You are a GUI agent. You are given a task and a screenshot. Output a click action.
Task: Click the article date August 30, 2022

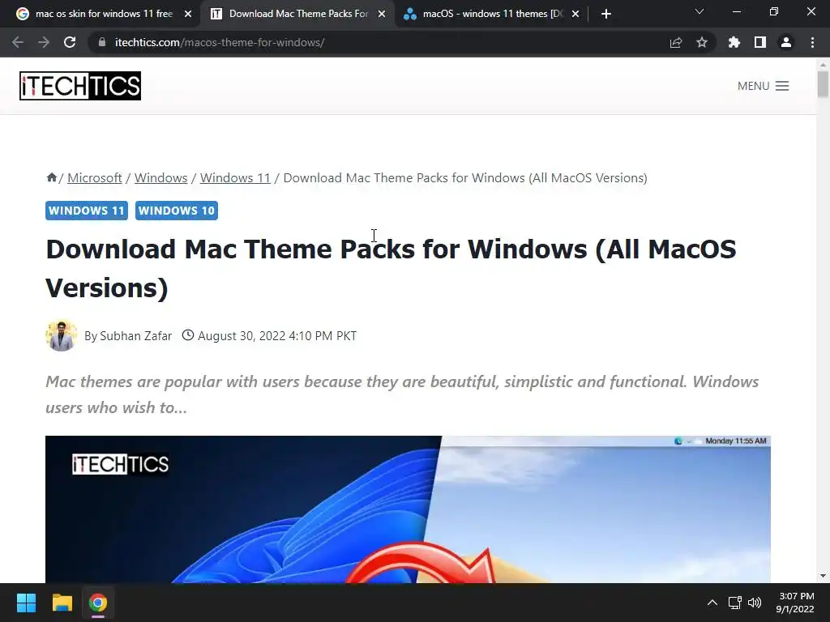coord(277,336)
